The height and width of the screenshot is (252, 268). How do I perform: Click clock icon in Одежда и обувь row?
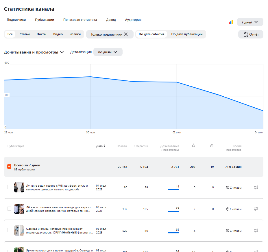click(x=228, y=230)
